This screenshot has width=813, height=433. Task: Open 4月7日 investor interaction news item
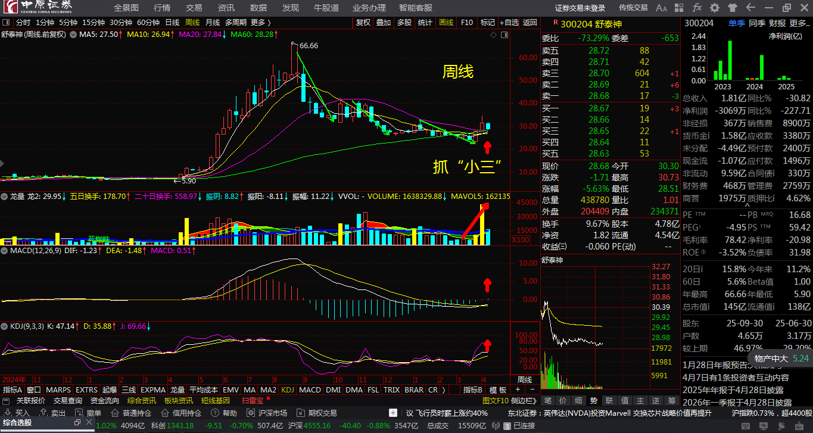coord(736,378)
